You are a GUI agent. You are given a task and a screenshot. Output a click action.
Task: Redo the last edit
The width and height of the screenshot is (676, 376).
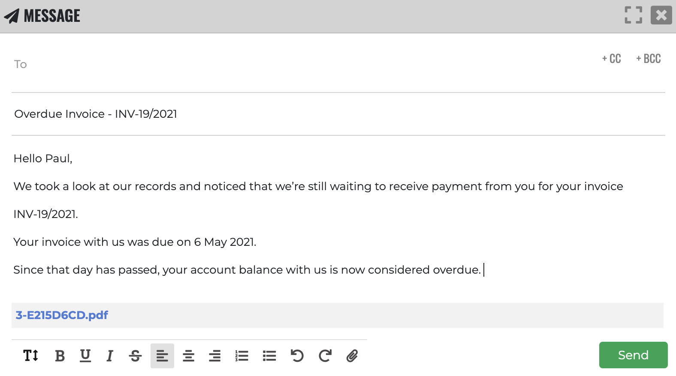click(x=325, y=355)
